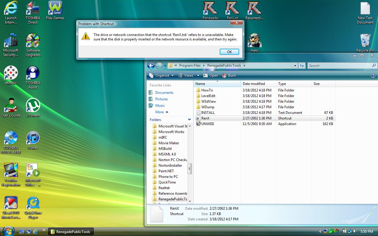Click inside the Explorer Search box
Screen dimensions: 378x236
coord(340,66)
